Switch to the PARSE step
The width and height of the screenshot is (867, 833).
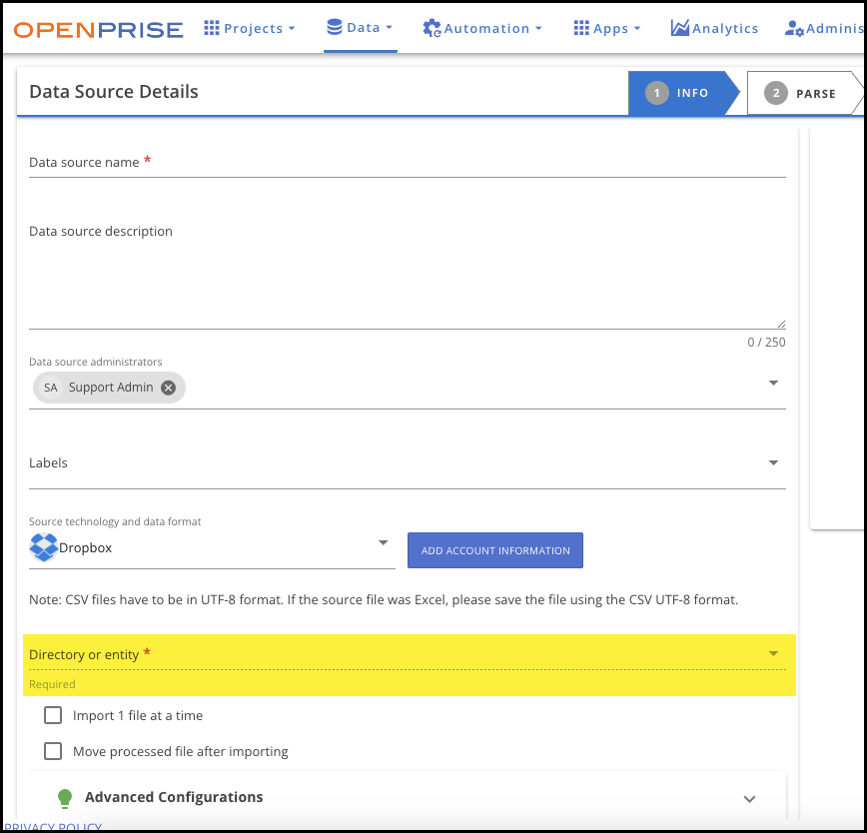[809, 93]
